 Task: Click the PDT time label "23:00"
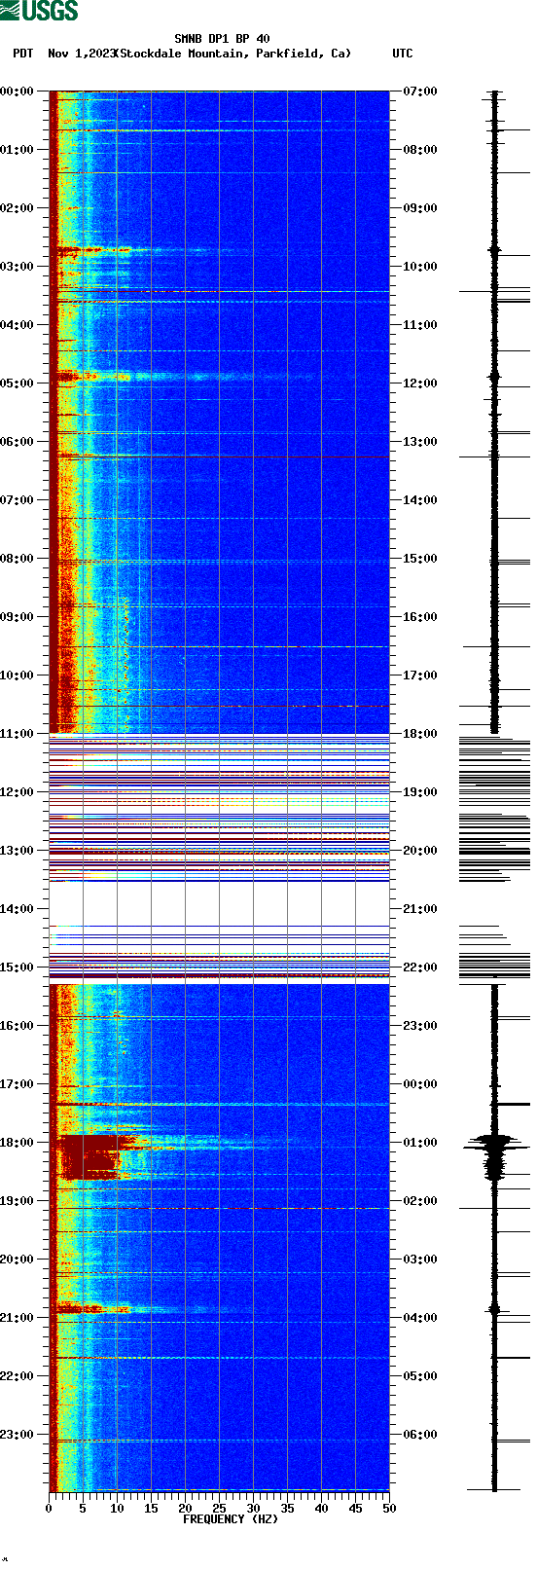pos(17,1435)
